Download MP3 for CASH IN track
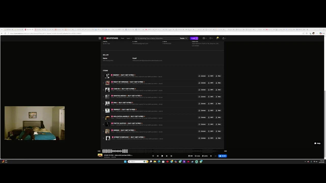Viewport: 326px width, 183px height. (211, 90)
